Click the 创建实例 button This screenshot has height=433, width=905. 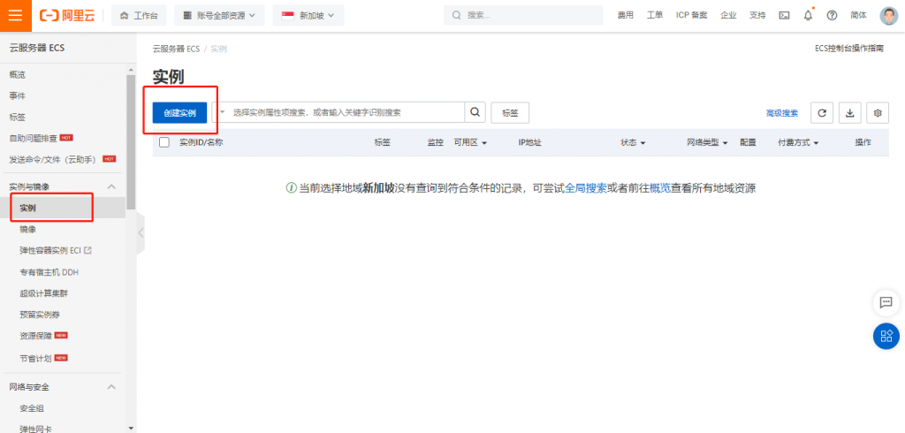(179, 112)
